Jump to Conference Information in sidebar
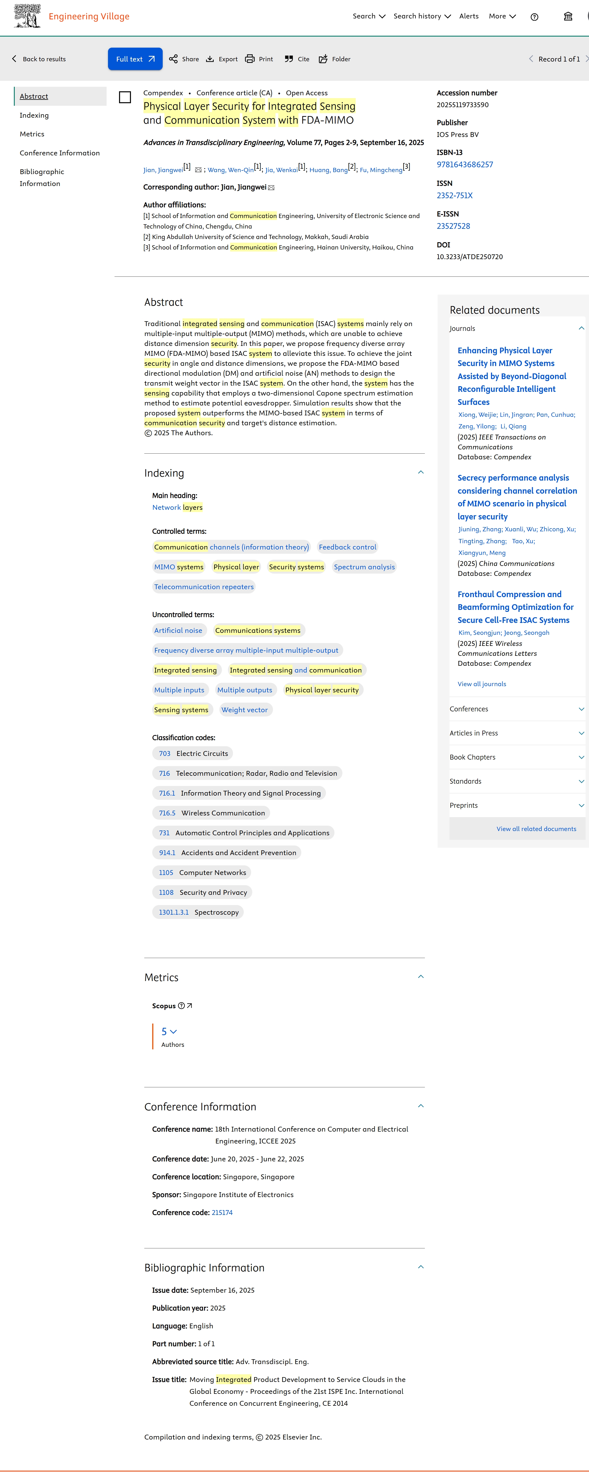 (59, 153)
